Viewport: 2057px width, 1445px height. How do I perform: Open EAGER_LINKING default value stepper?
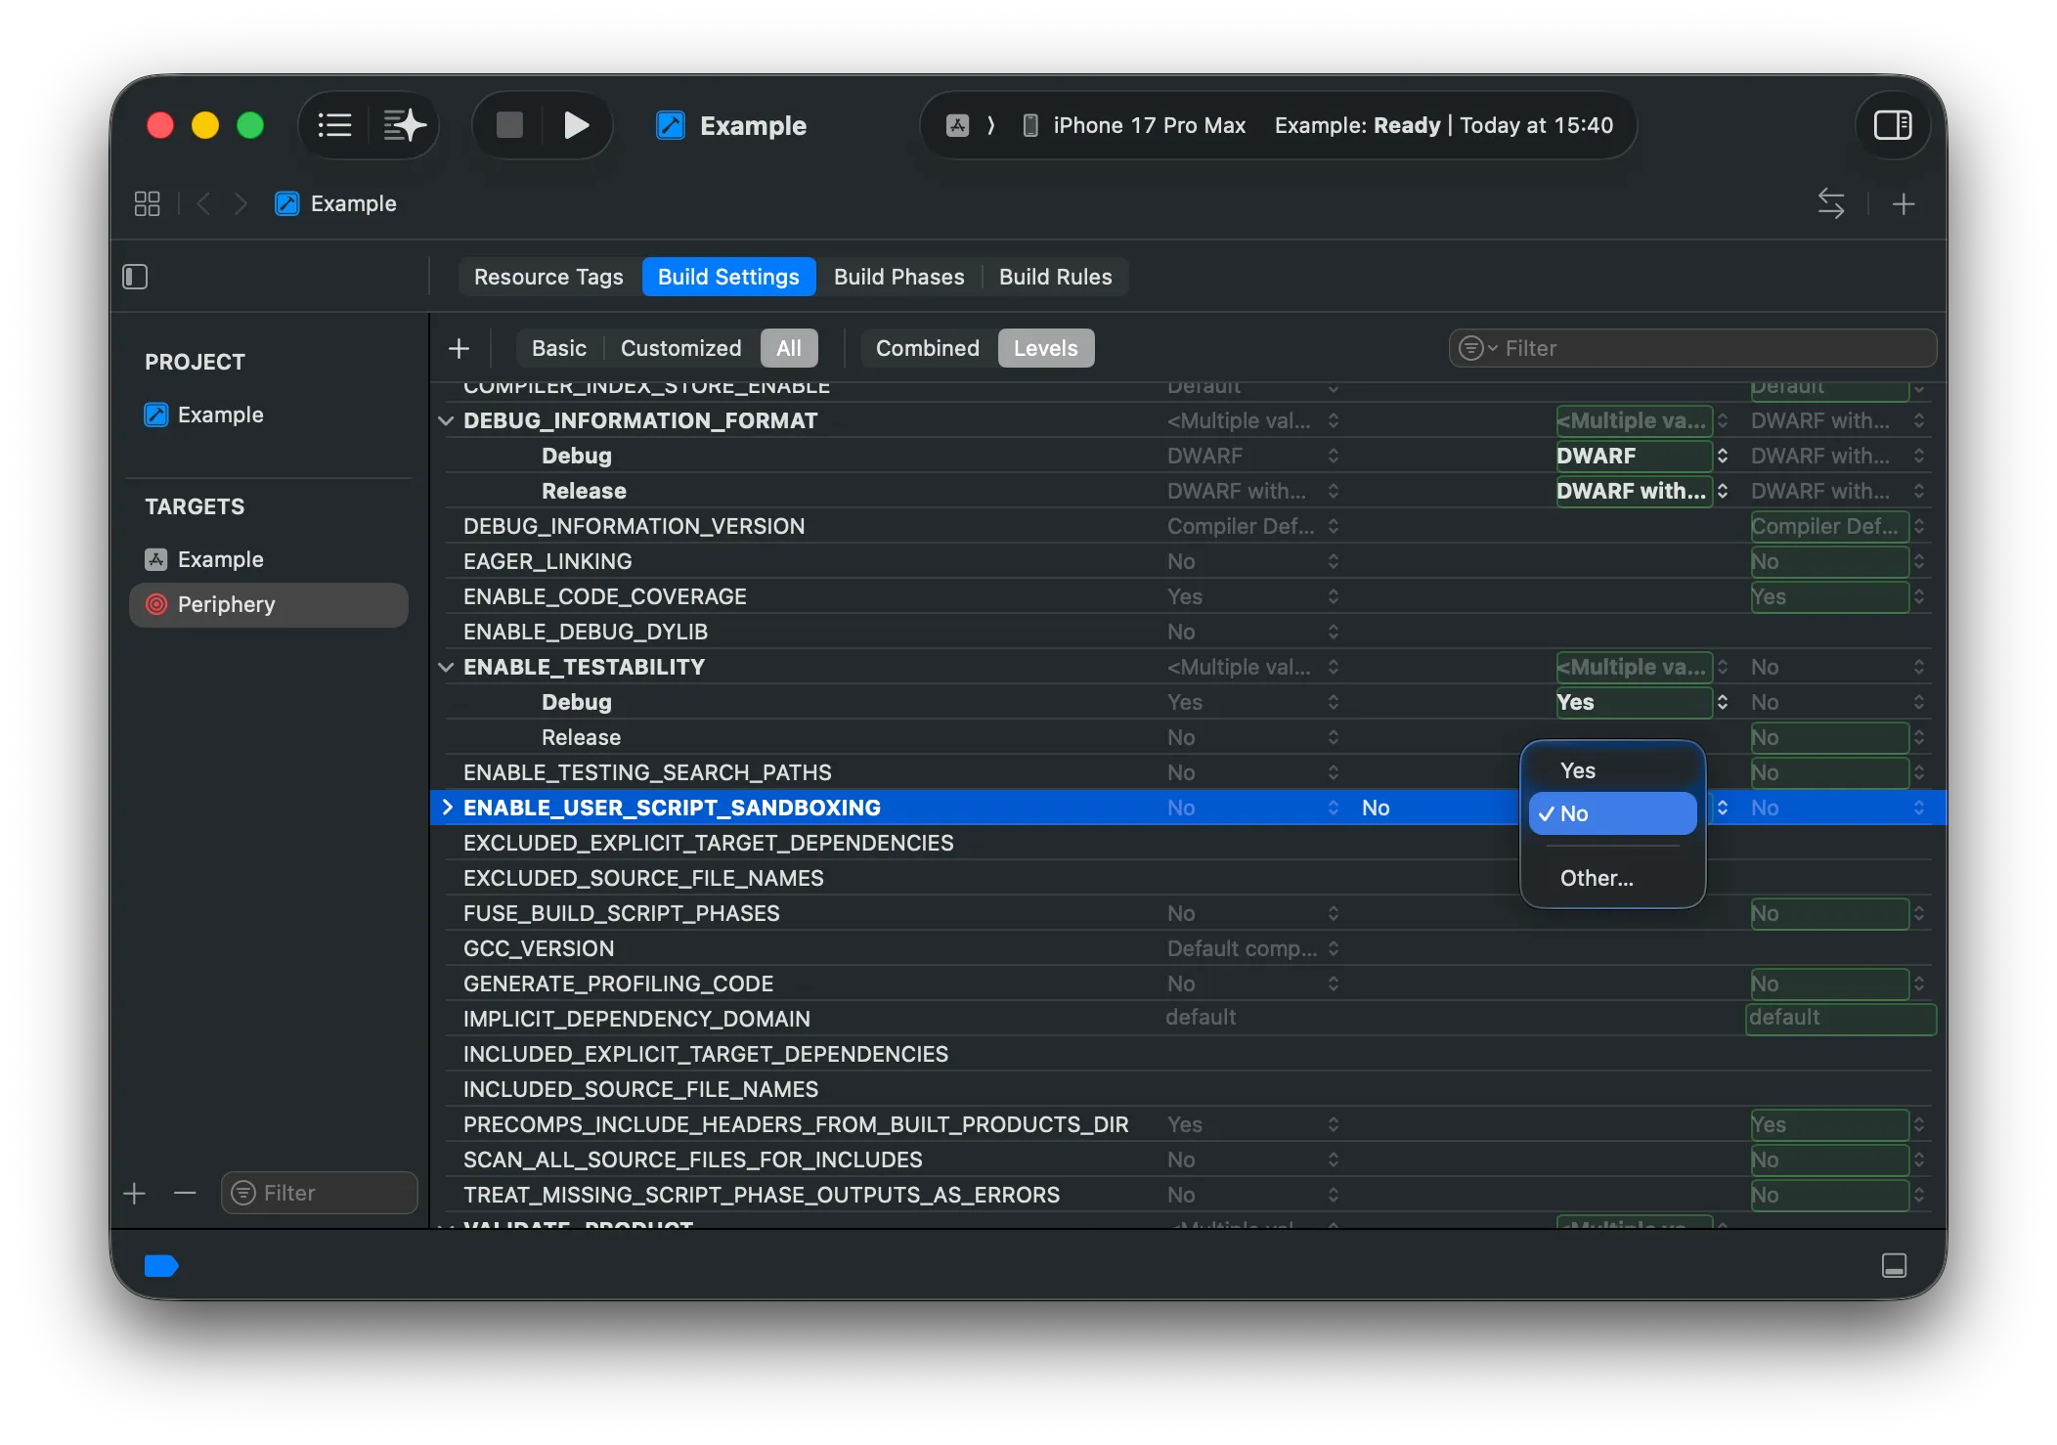click(x=1333, y=561)
